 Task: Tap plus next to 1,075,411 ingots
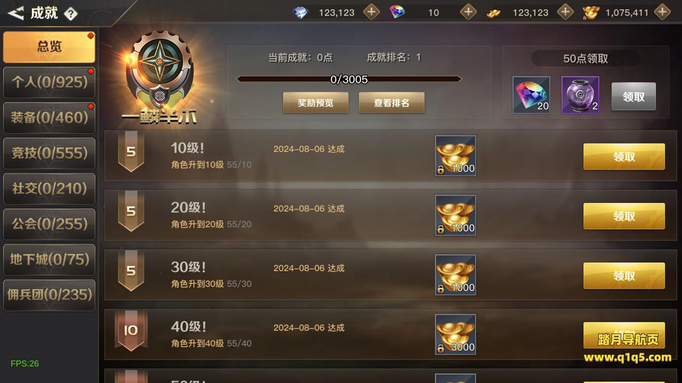click(x=662, y=12)
